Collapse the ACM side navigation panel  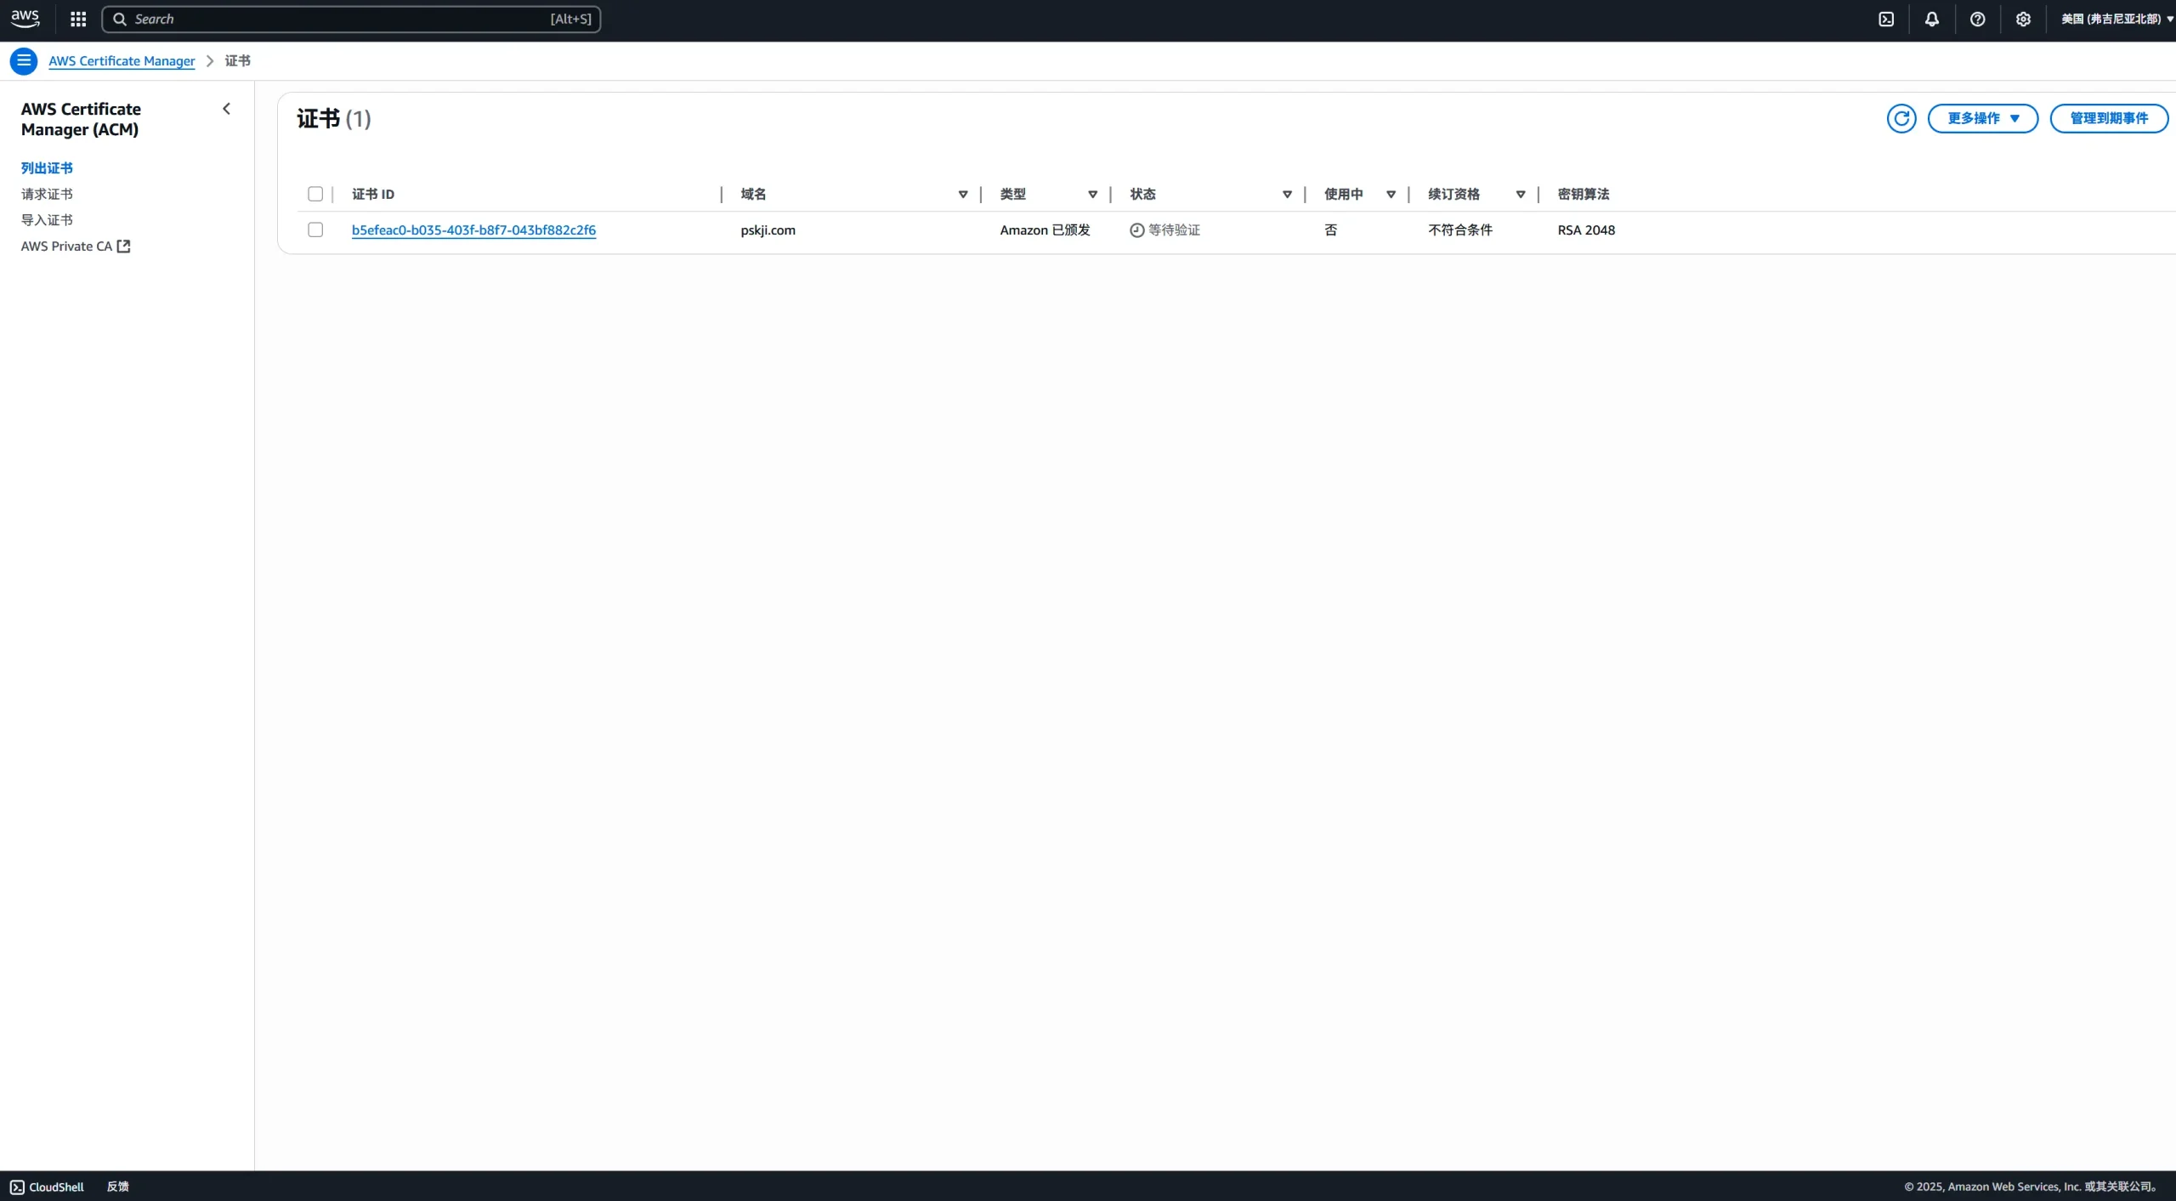[226, 109]
